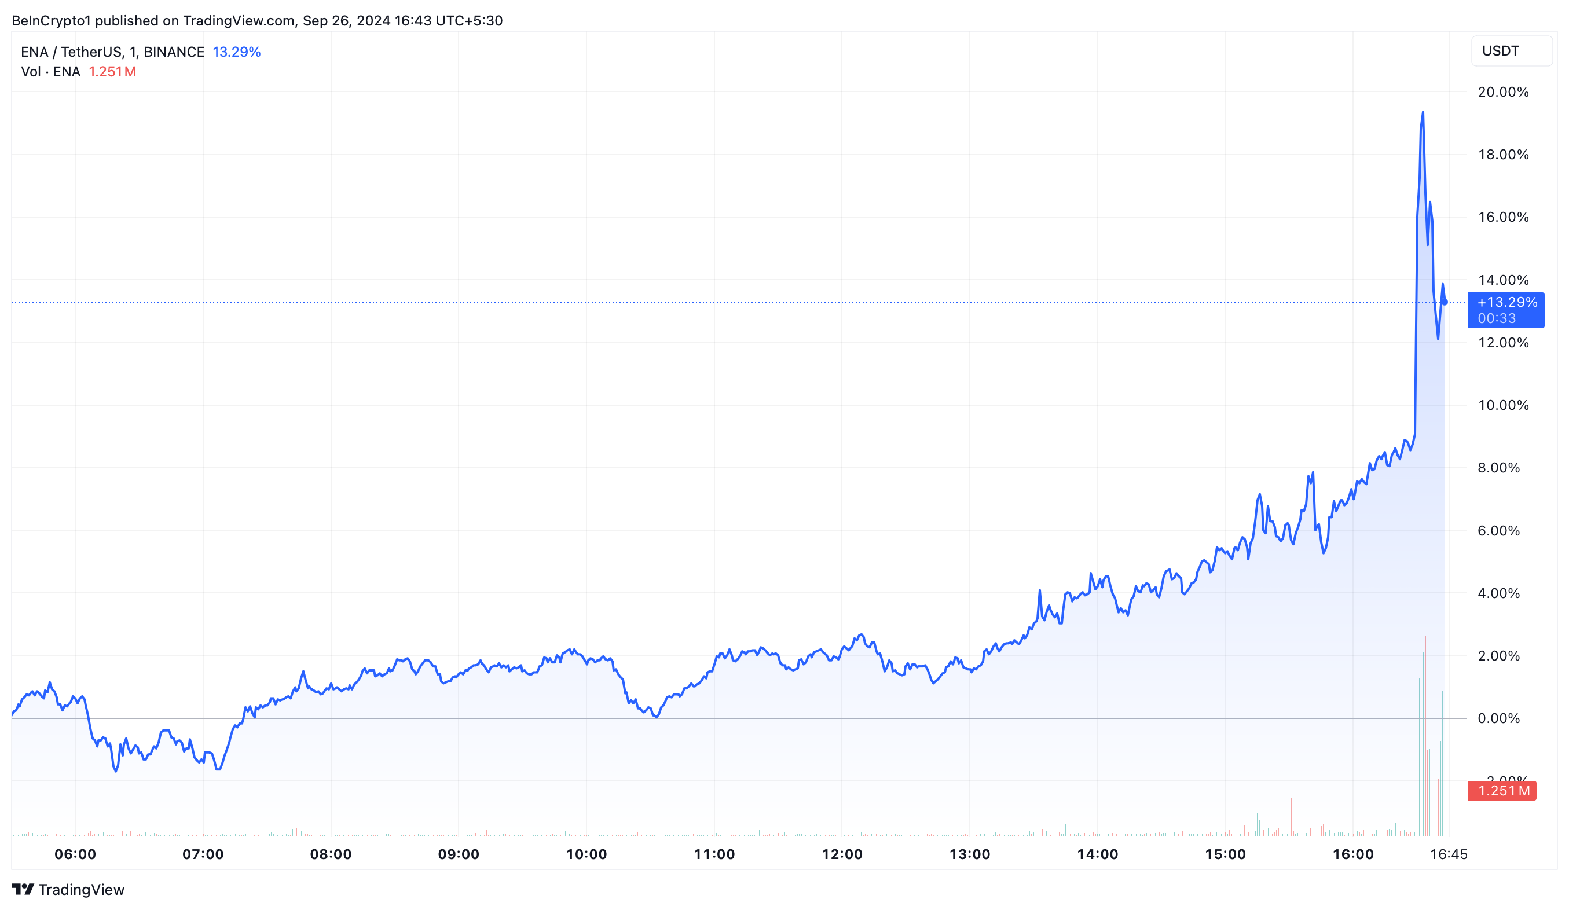Click the 20.00% price scale label
This screenshot has width=1569, height=910.
(x=1503, y=92)
